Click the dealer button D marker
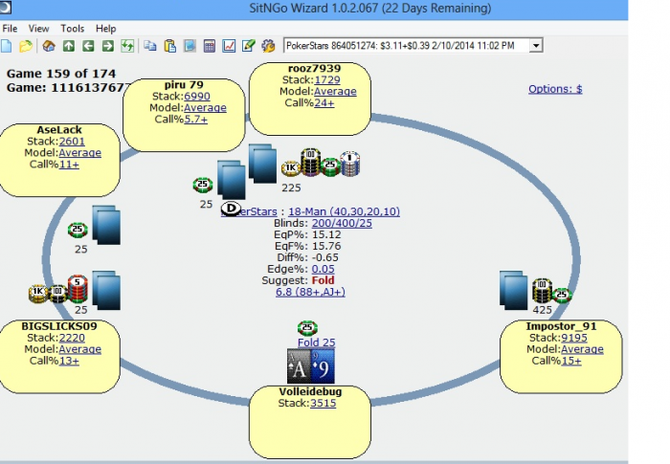 pyautogui.click(x=231, y=209)
